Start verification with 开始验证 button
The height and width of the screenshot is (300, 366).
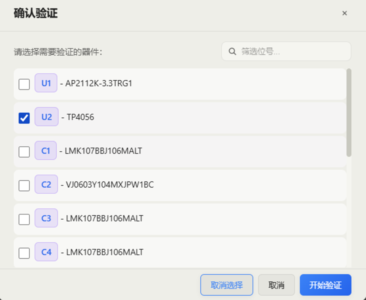[x=325, y=285]
